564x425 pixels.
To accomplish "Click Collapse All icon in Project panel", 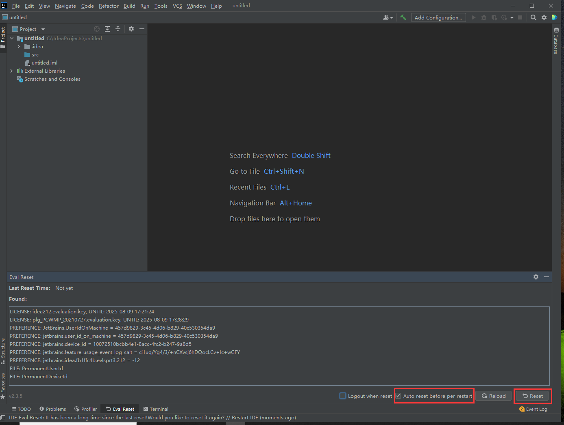I will 118,29.
